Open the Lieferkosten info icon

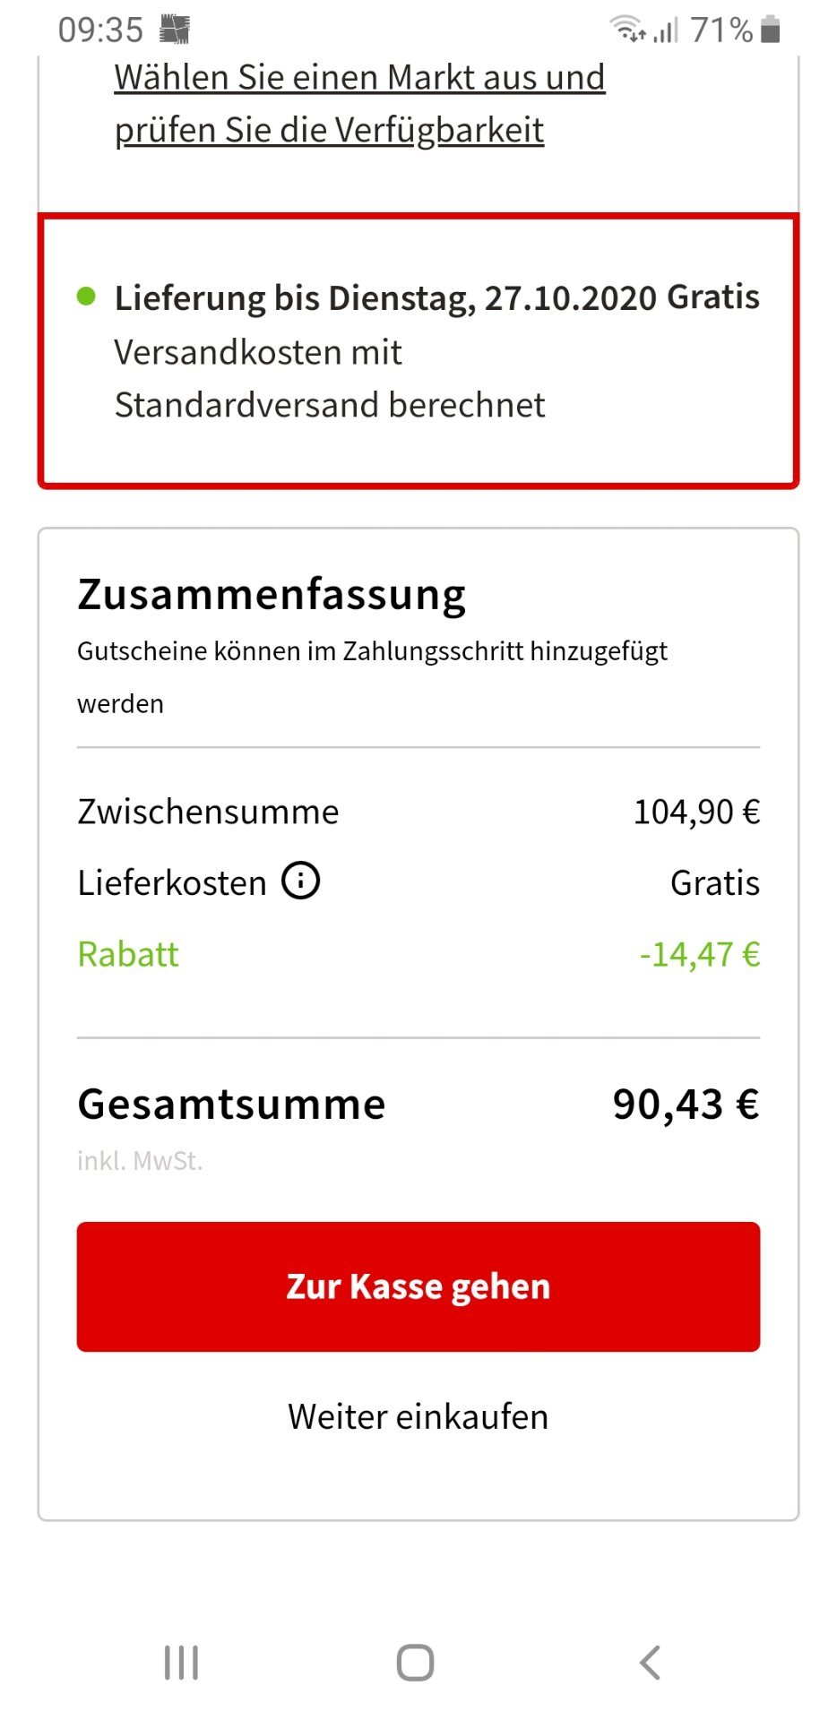[x=301, y=881]
